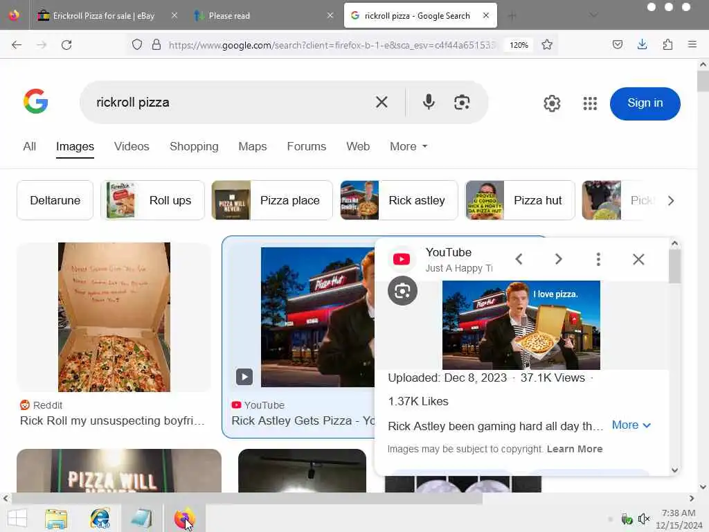Open the downloads arrow icon
Viewport: 709px width, 532px height.
click(x=642, y=44)
